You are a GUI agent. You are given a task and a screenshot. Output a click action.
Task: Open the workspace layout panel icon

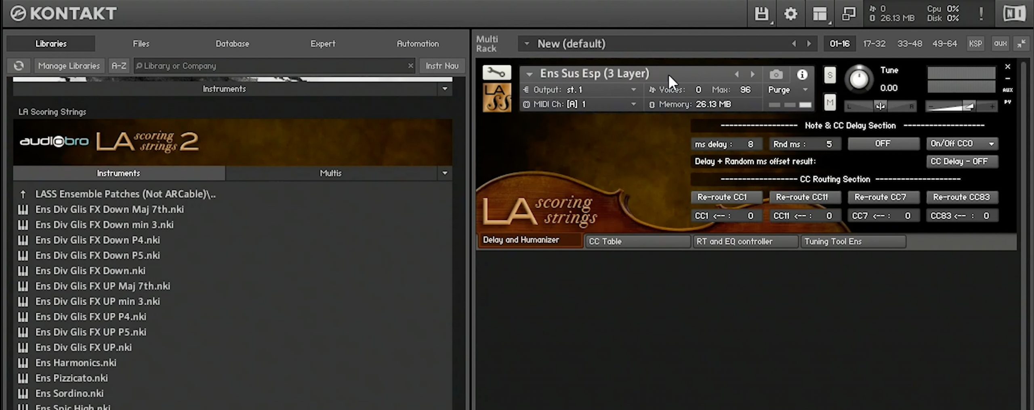[820, 14]
